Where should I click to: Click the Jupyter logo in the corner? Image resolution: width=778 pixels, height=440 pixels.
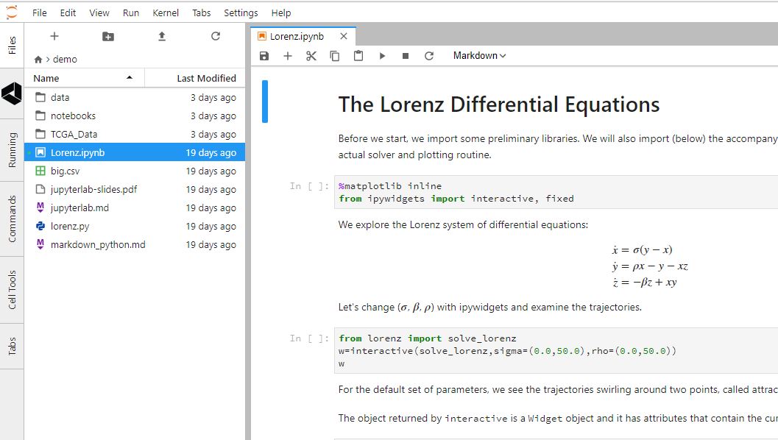click(x=10, y=12)
